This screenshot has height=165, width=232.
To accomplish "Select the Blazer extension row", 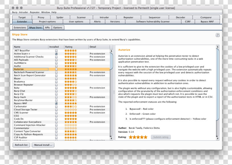I will (61, 78).
